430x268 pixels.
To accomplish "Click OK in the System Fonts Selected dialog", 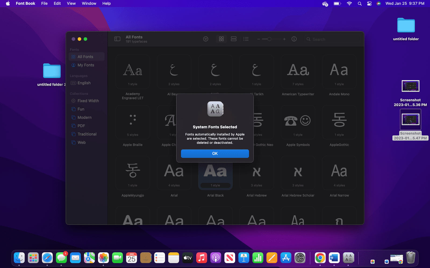I will [x=215, y=154].
